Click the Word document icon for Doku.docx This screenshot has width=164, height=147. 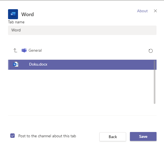coord(16,64)
